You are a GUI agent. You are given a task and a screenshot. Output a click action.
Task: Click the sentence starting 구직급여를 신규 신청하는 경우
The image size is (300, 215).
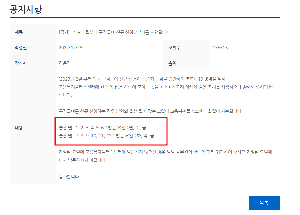[151, 111]
